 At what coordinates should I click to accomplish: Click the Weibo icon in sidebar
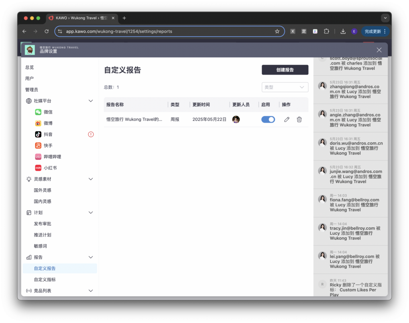38,123
